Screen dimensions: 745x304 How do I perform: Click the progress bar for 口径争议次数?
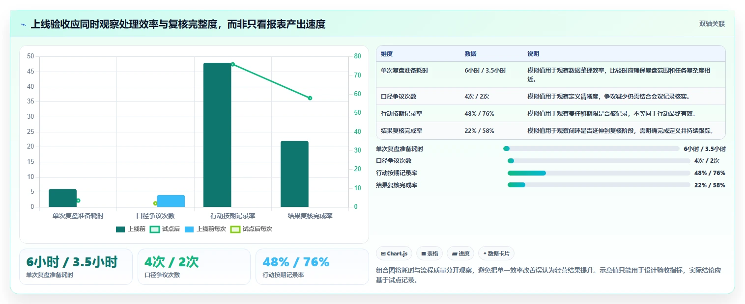[599, 161]
